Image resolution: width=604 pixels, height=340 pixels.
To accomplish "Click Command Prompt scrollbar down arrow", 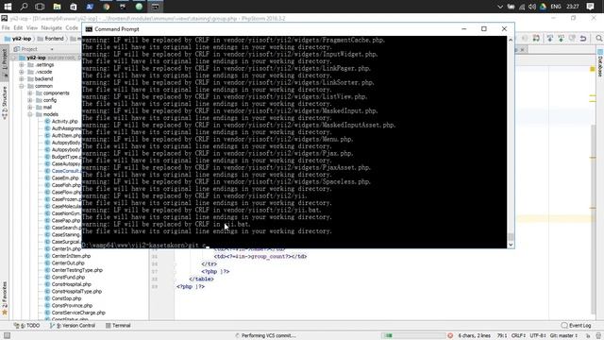I will pyautogui.click(x=511, y=245).
